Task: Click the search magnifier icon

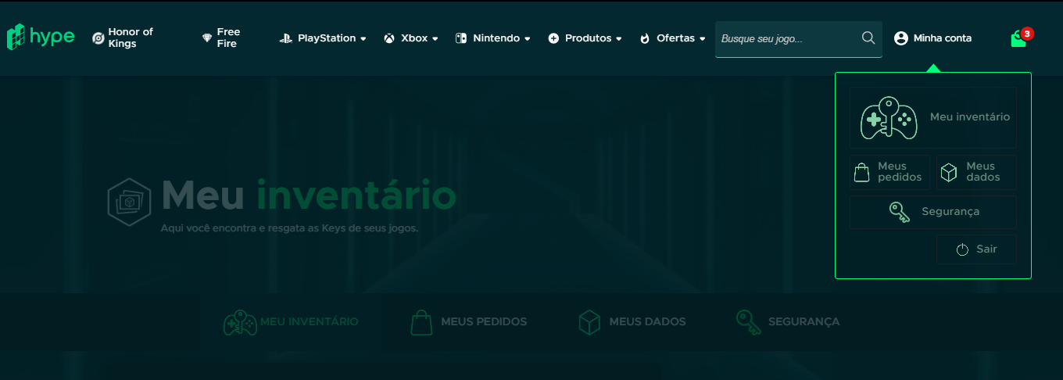Action: 868,38
